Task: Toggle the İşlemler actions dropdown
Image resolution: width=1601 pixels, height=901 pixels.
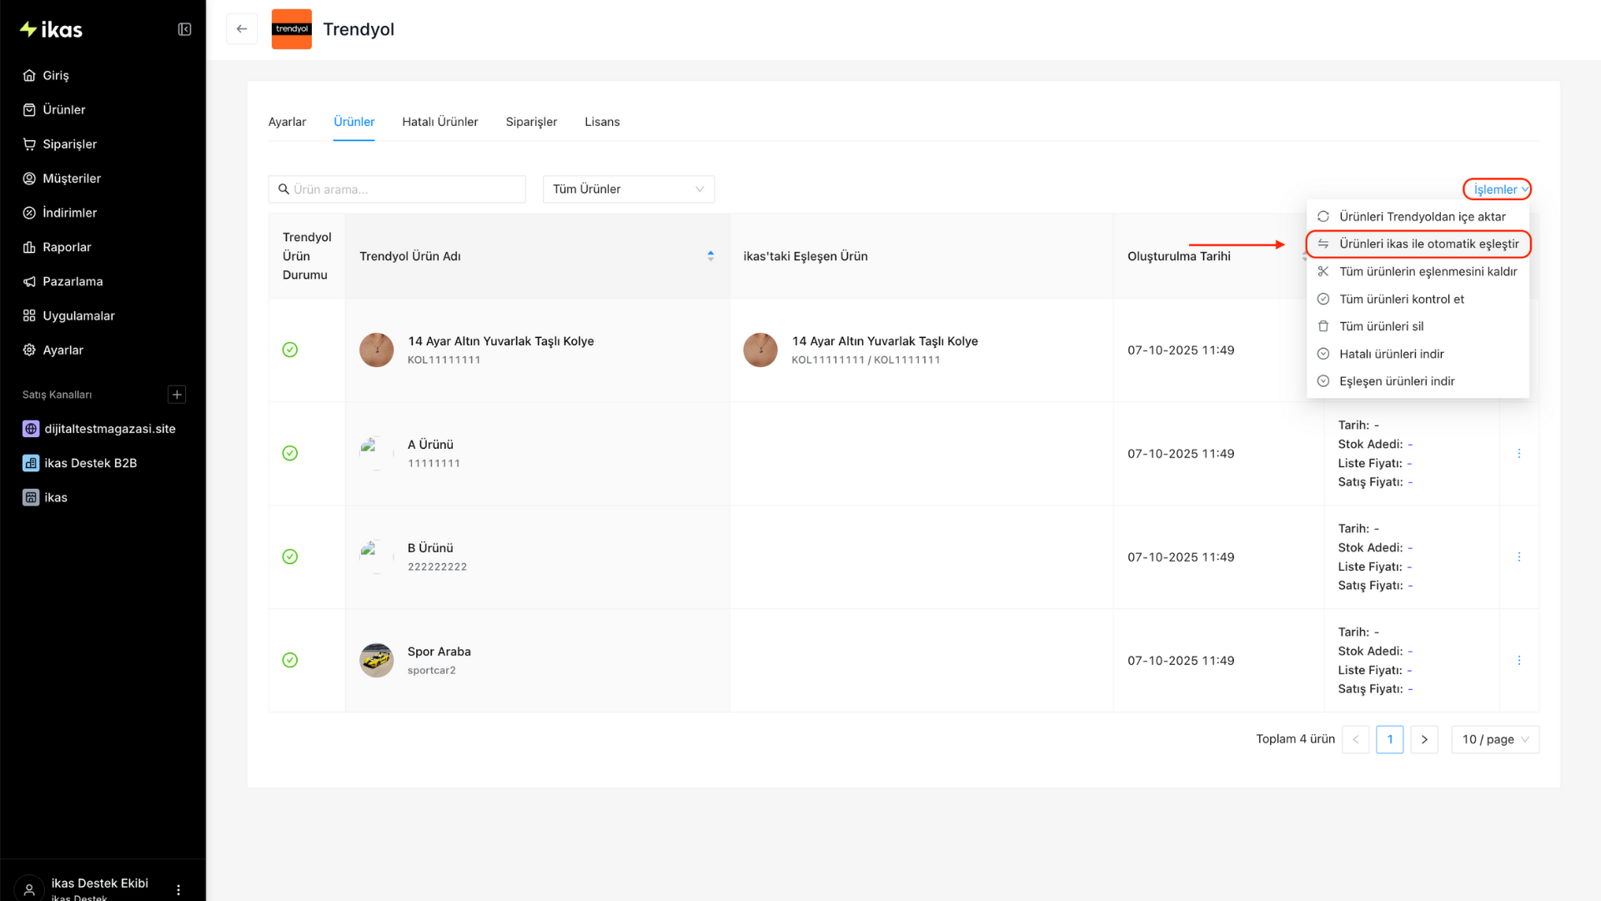Action: pyautogui.click(x=1498, y=189)
